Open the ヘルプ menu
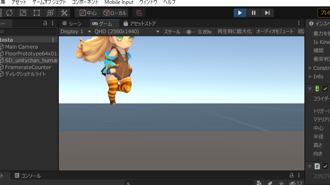 click(169, 2)
